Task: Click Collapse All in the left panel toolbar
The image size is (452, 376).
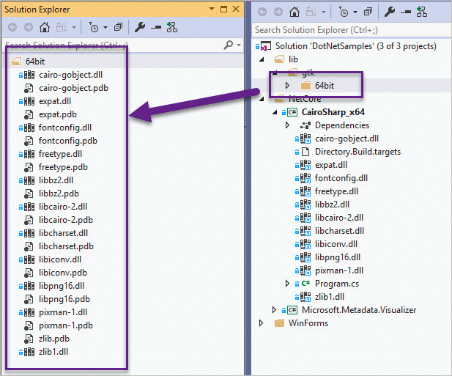Action: pyautogui.click(x=118, y=27)
